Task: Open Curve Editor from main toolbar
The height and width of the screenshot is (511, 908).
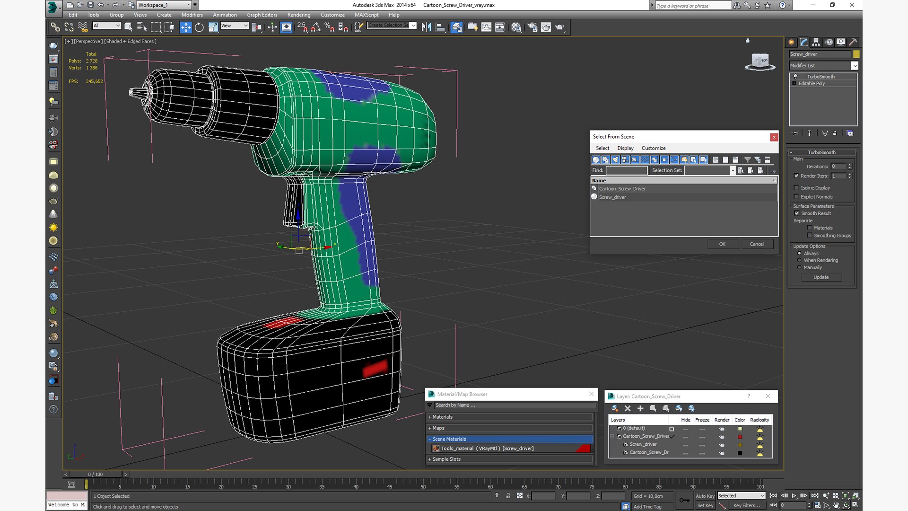Action: [486, 27]
